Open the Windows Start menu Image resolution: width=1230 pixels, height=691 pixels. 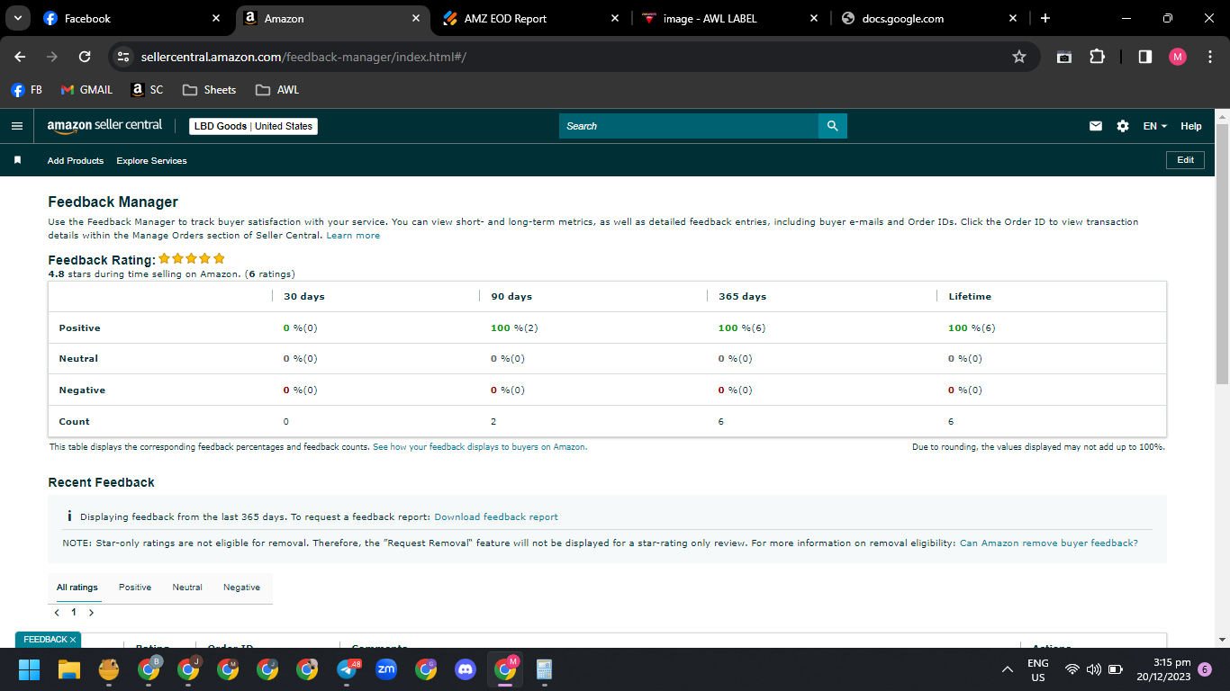click(30, 669)
